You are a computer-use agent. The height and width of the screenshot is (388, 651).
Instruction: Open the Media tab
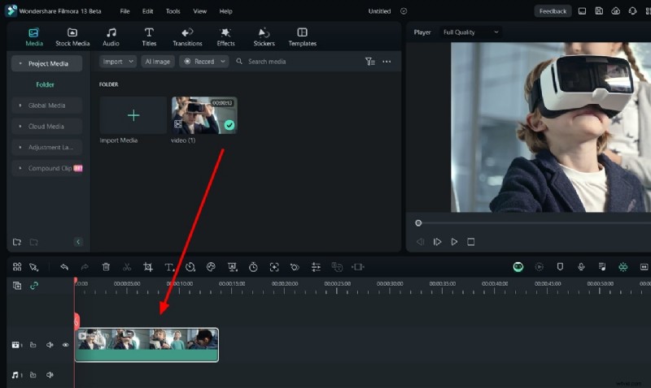[33, 37]
